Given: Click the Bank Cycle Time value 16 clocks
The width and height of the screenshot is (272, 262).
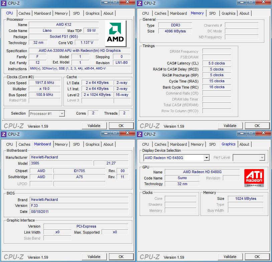Looking at the screenshot, I should coord(217,87).
